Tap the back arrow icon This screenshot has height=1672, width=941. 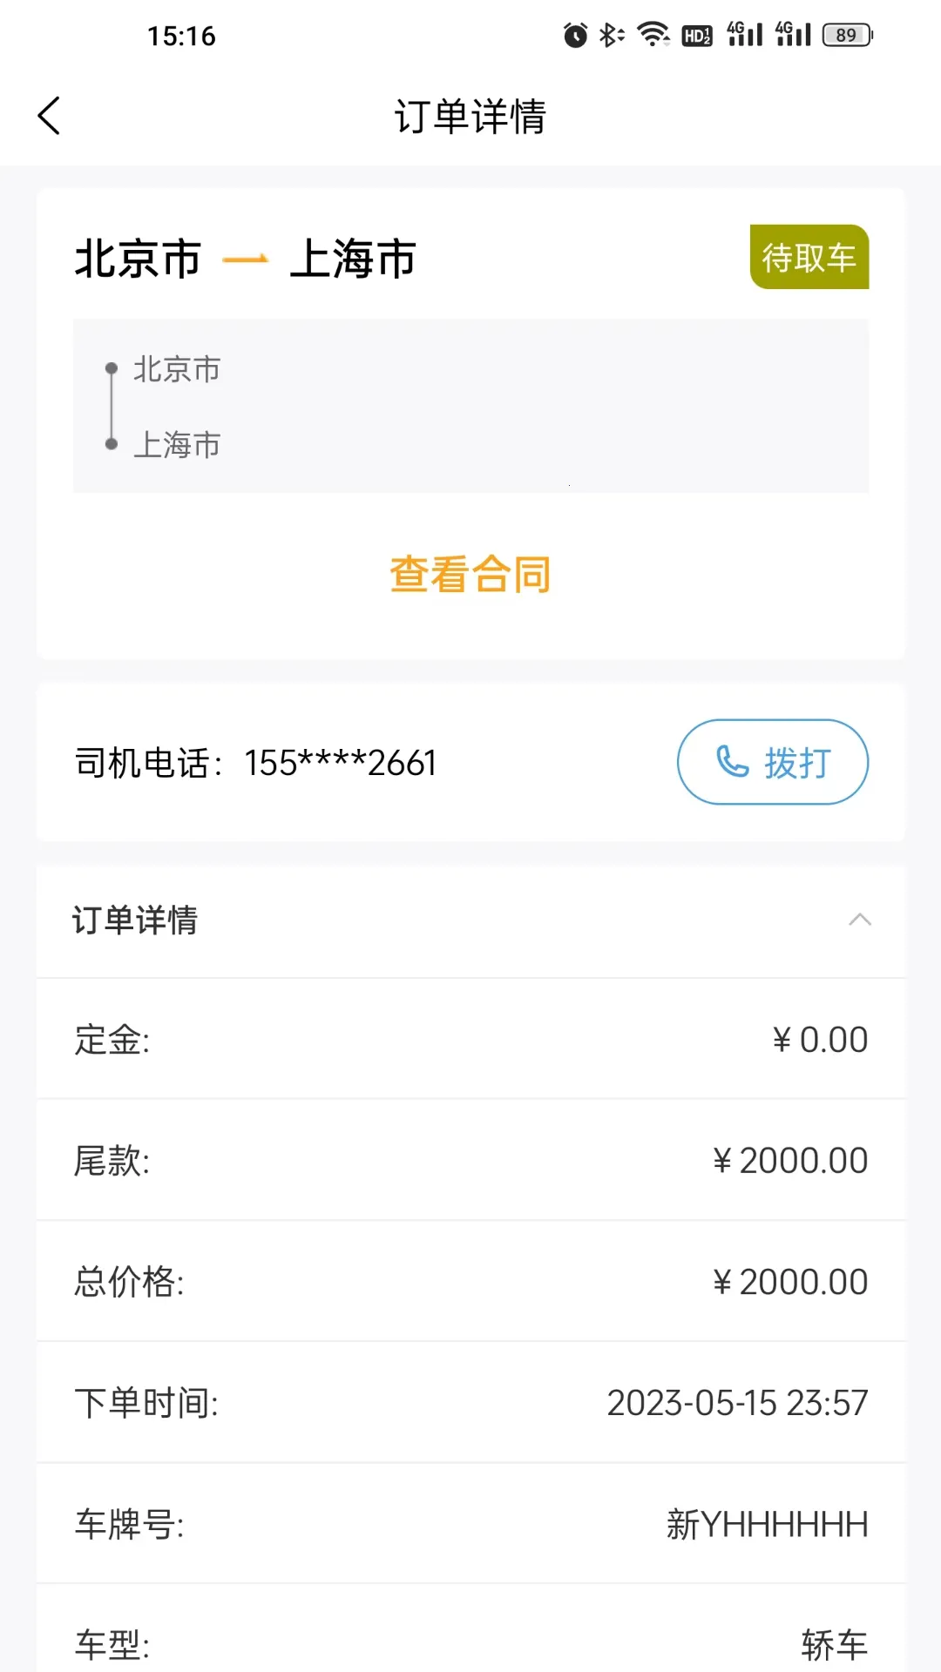pyautogui.click(x=50, y=116)
